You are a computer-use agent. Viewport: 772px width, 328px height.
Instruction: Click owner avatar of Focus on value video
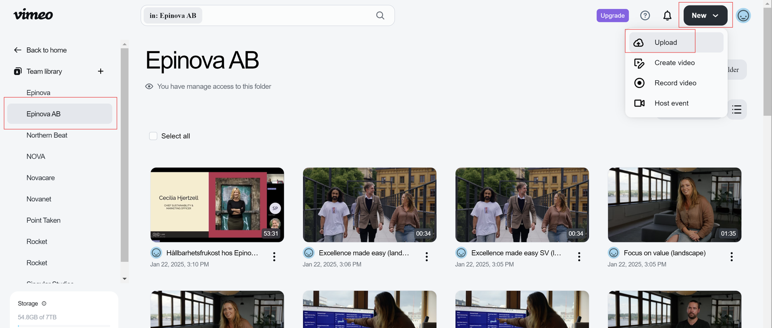(x=613, y=253)
